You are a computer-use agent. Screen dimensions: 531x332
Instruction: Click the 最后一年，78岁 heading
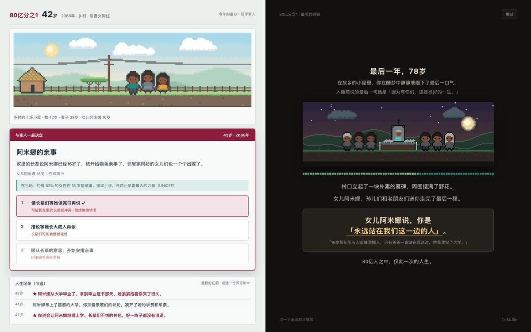[398, 71]
